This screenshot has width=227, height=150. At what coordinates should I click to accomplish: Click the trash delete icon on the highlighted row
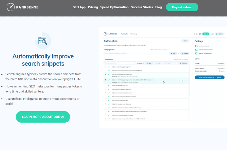click(x=186, y=81)
